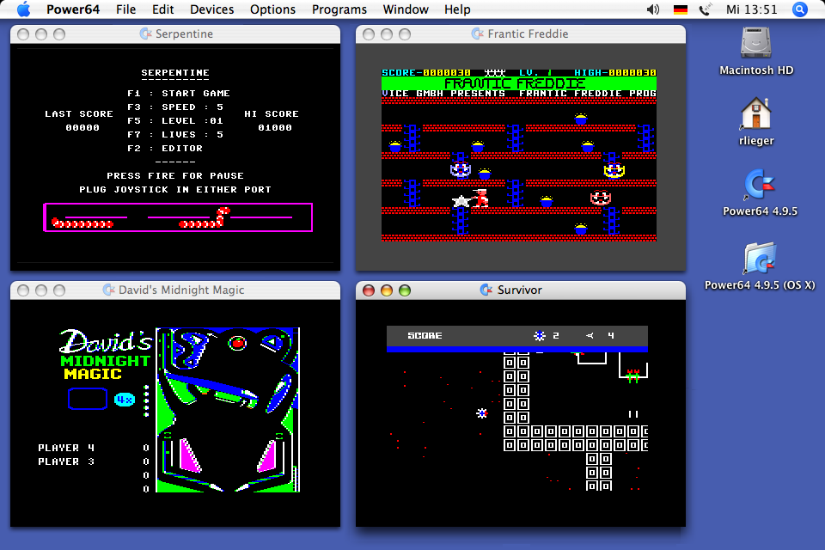Viewport: 825px width, 550px height.
Task: Select the rlieger home folder icon
Action: (756, 113)
